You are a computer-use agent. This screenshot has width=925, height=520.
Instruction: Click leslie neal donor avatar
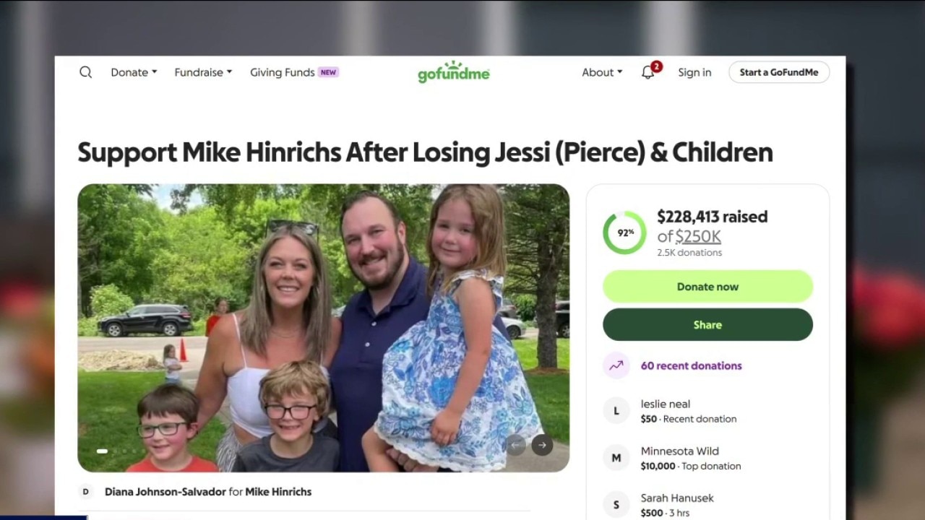[616, 411]
